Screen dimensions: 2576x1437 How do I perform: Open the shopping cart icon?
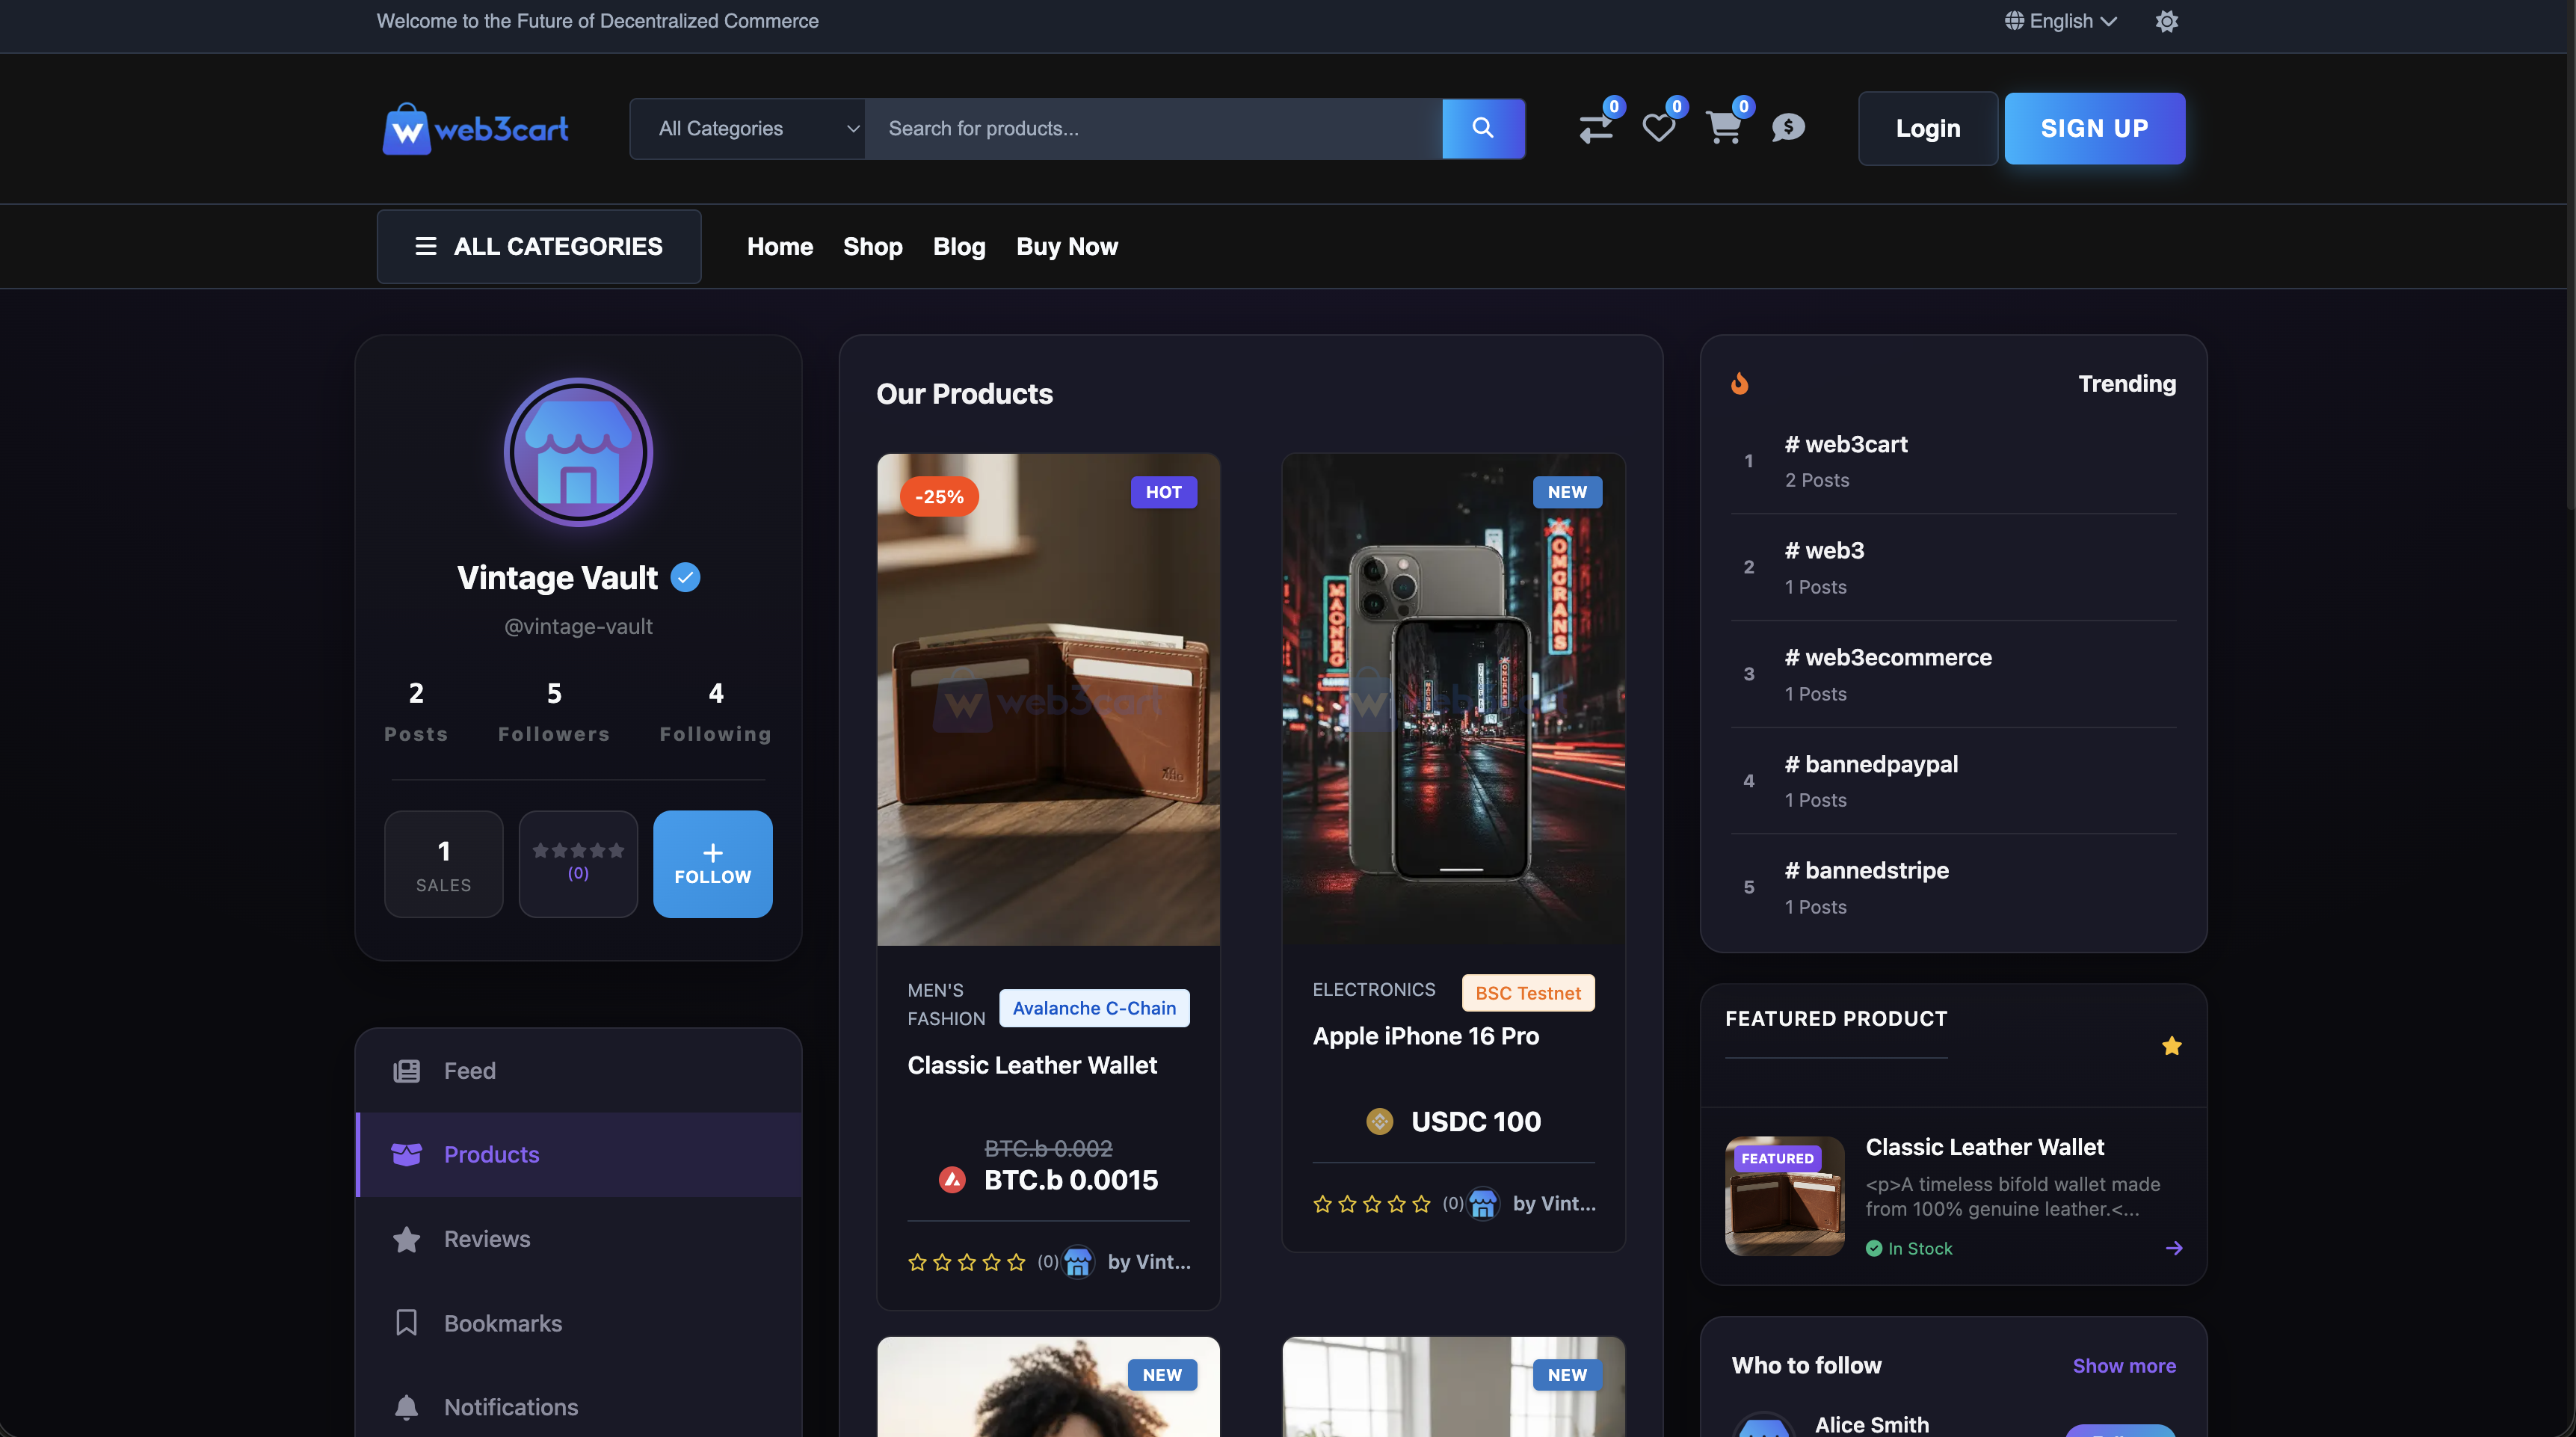pos(1724,128)
